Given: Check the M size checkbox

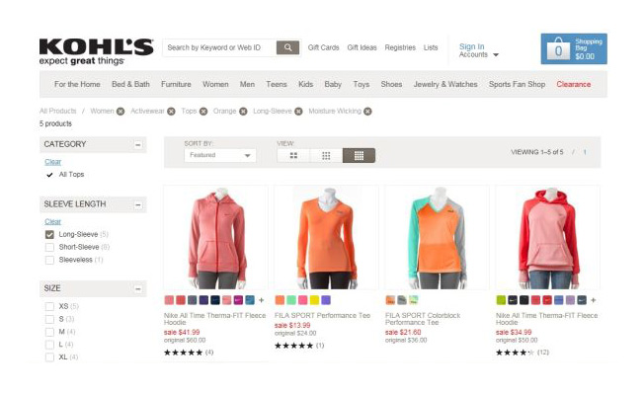Looking at the screenshot, I should point(49,332).
